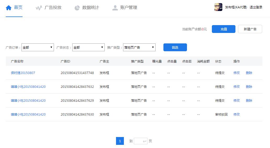Click the go-to-page input field
This screenshot has width=270, height=148.
coord(141,141)
